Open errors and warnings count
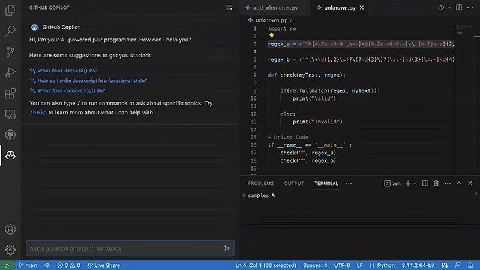The width and height of the screenshot is (480, 270). coord(69,265)
